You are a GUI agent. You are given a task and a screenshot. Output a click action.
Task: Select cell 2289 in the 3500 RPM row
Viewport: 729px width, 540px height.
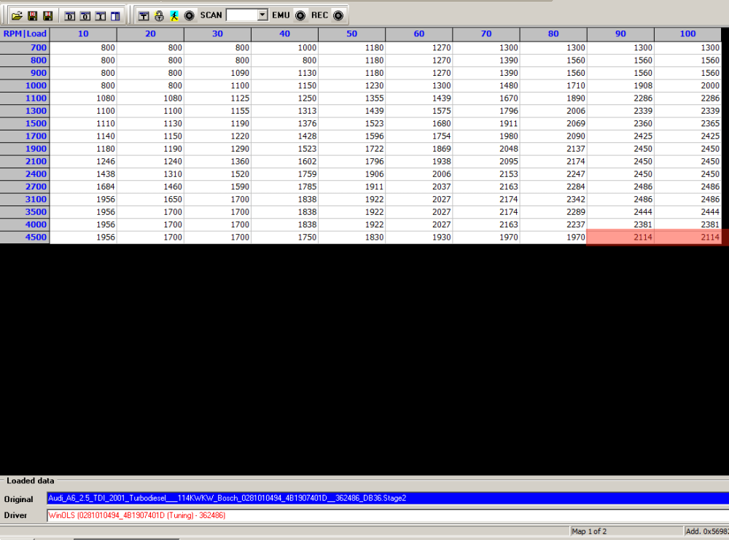point(553,212)
